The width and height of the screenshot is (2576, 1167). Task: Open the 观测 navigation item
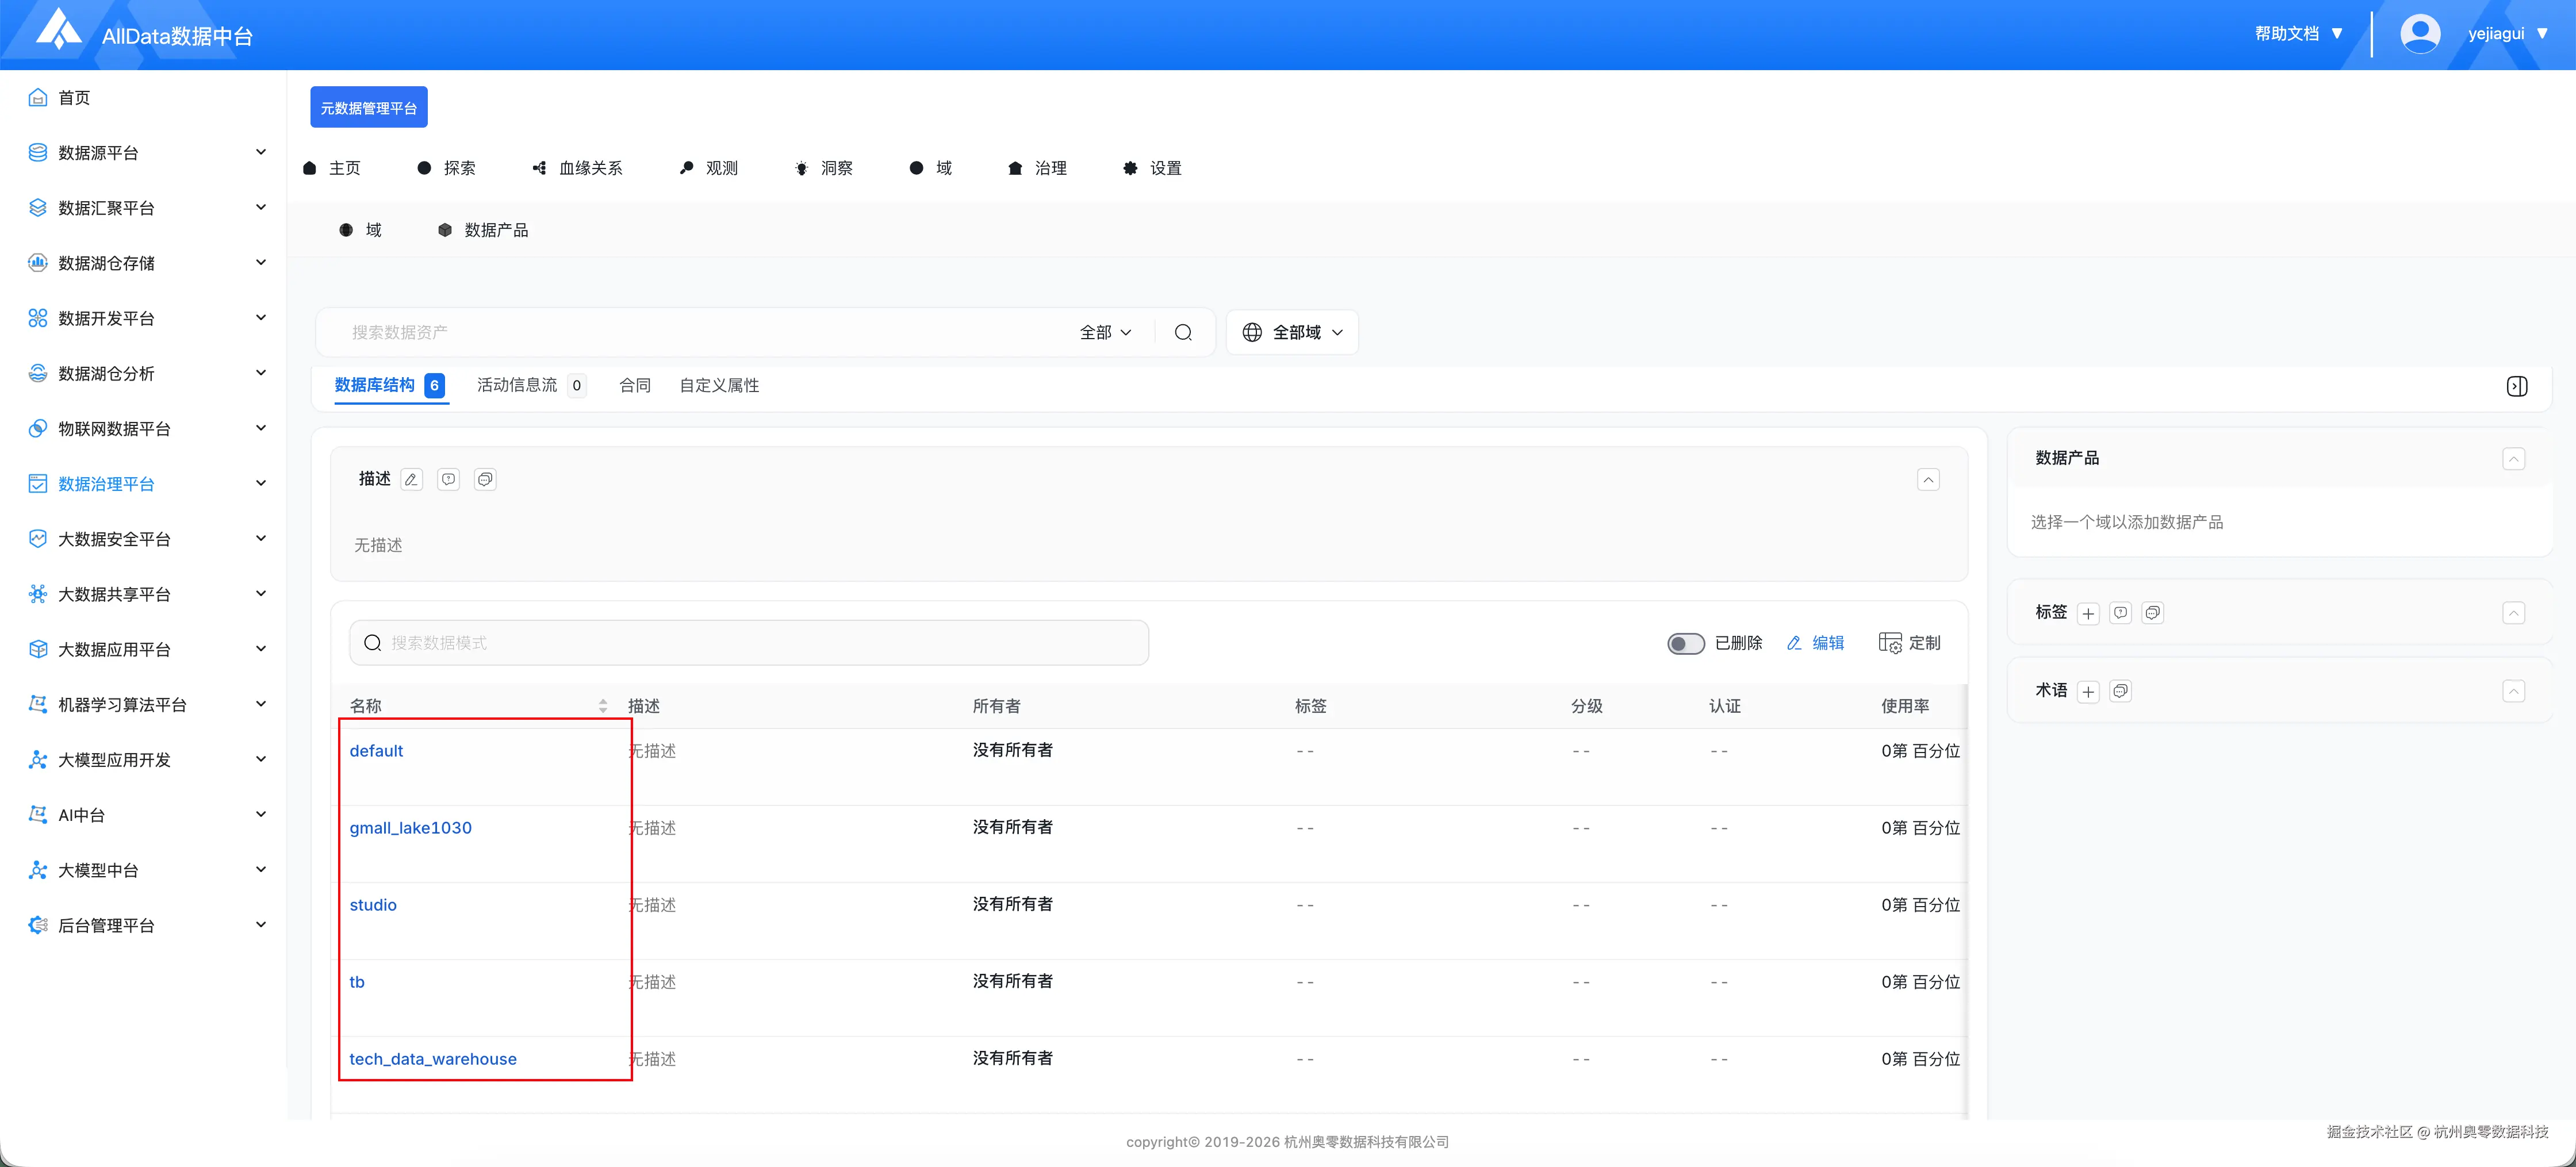pyautogui.click(x=708, y=168)
